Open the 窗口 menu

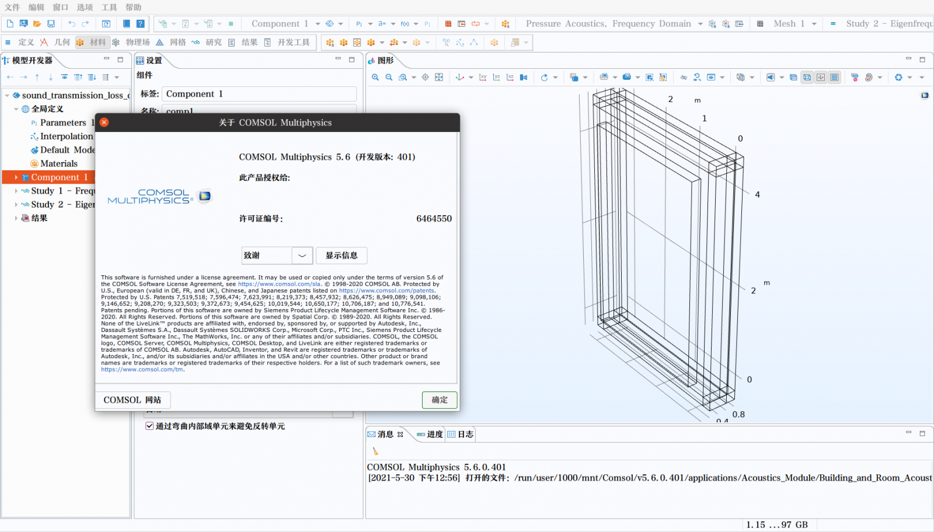61,8
